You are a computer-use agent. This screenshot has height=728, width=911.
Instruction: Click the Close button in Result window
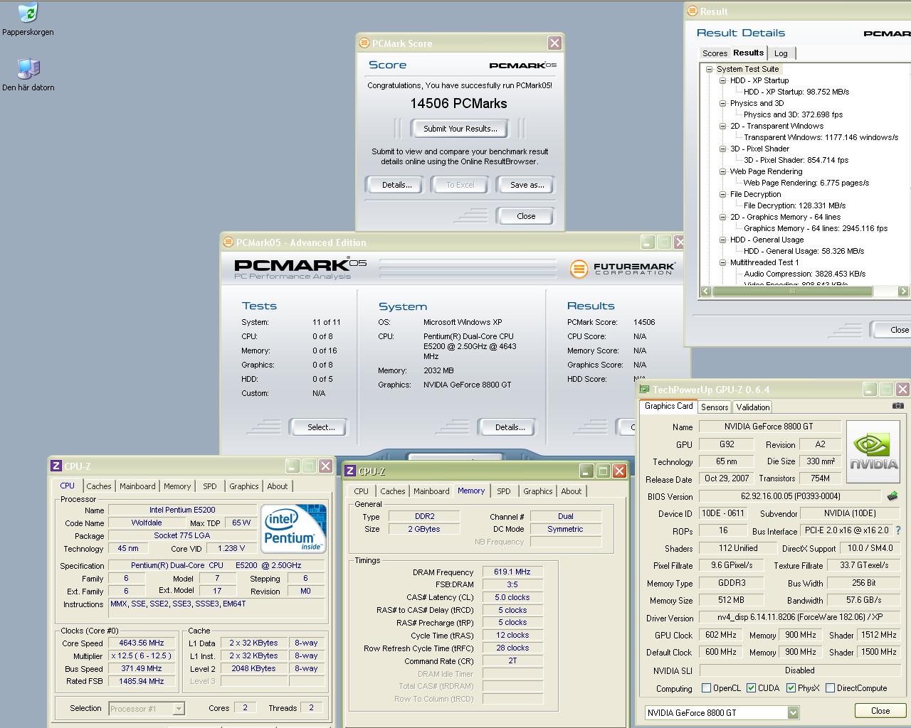[891, 330]
